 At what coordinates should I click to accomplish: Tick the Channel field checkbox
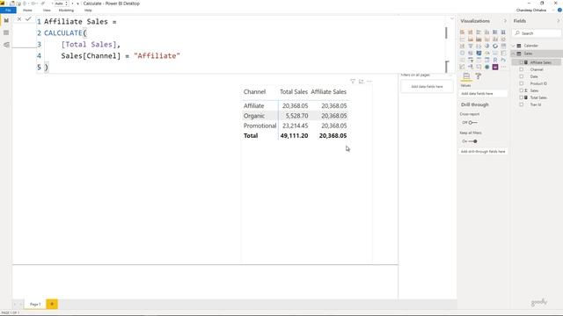(522, 69)
